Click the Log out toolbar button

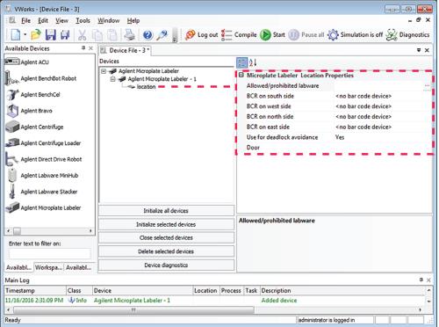point(201,35)
